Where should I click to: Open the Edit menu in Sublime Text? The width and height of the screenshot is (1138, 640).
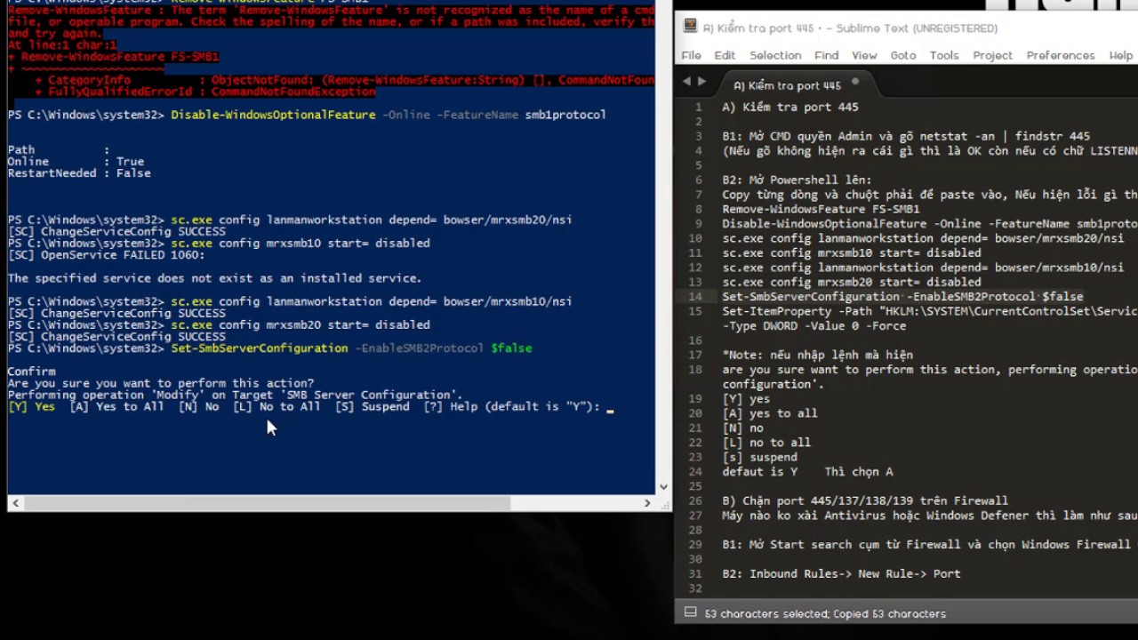(x=725, y=55)
